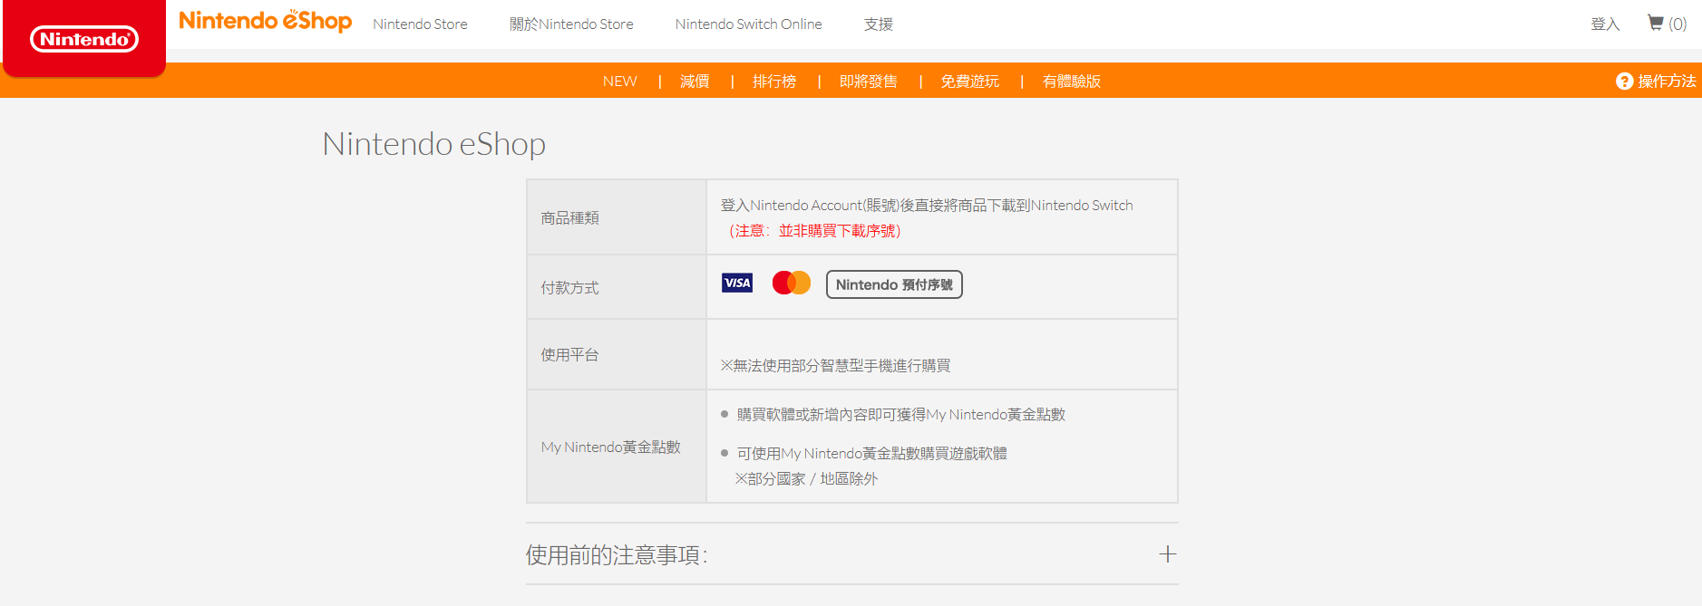Click the red Nintendo logo
This screenshot has height=606, width=1702.
pyautogui.click(x=84, y=39)
